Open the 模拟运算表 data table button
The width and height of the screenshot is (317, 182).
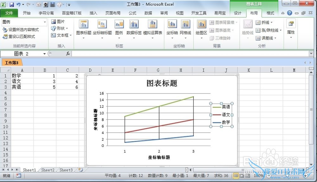(153, 29)
